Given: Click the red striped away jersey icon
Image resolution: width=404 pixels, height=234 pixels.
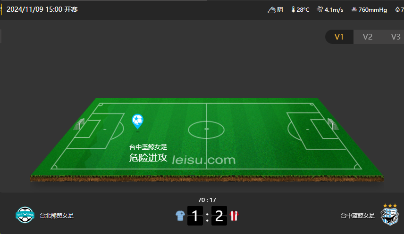Looking at the screenshot, I should (x=234, y=216).
